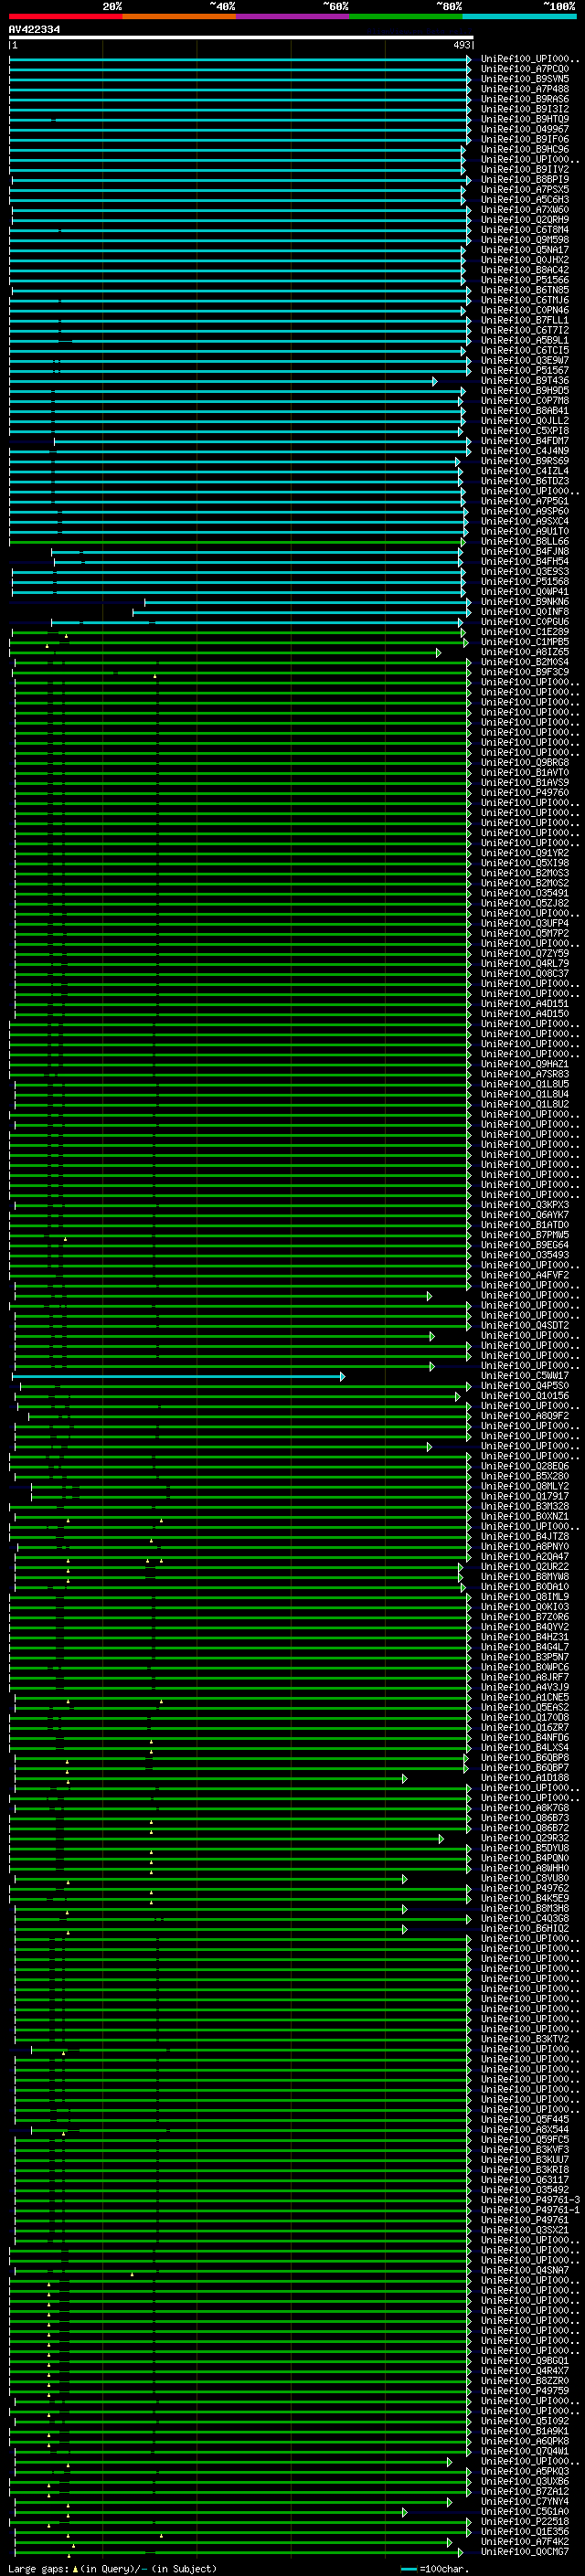Click label UniRef100_A1CNE5

tap(525, 1696)
